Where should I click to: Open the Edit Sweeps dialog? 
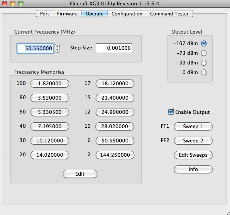[x=193, y=155]
